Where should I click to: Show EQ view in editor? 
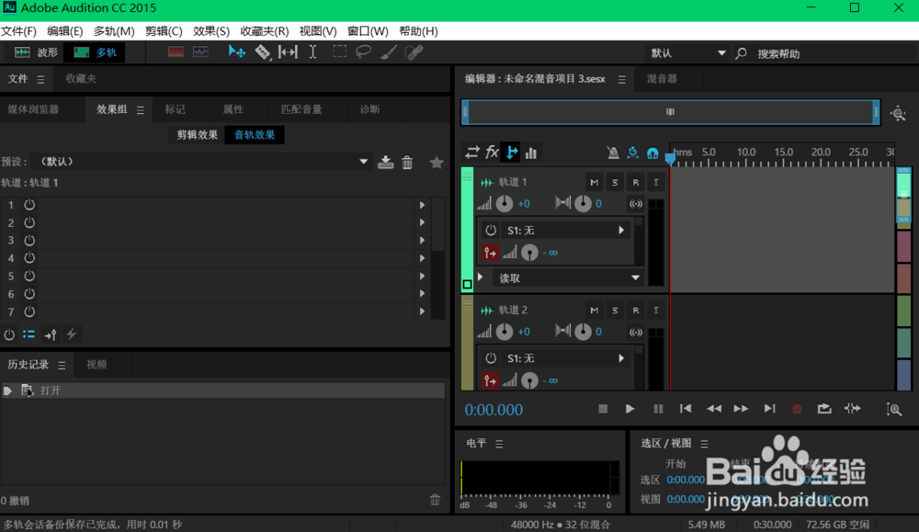[531, 153]
